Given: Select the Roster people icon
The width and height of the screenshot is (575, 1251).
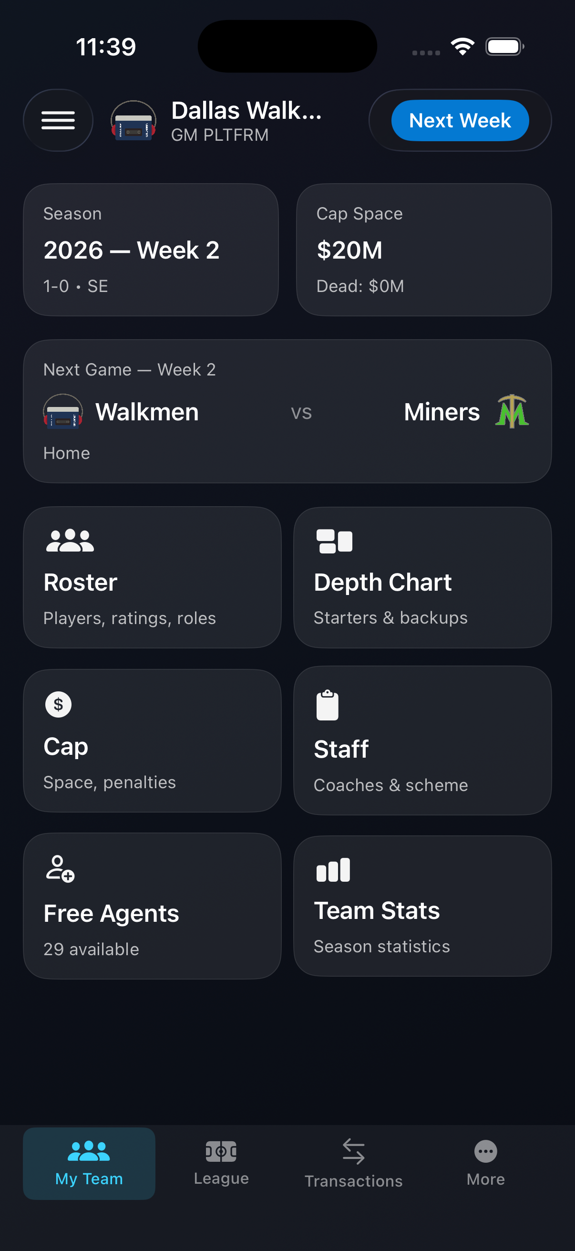Looking at the screenshot, I should [x=70, y=541].
